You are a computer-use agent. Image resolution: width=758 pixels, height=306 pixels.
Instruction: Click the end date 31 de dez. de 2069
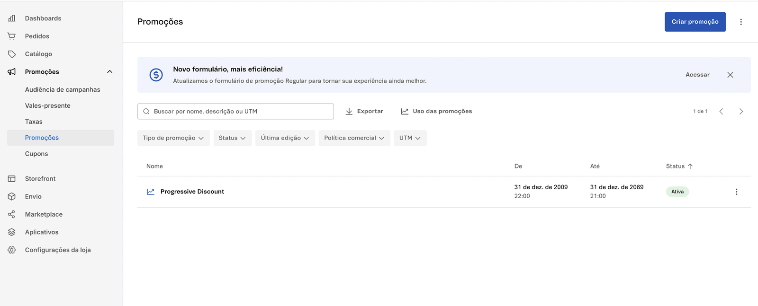pyautogui.click(x=617, y=187)
